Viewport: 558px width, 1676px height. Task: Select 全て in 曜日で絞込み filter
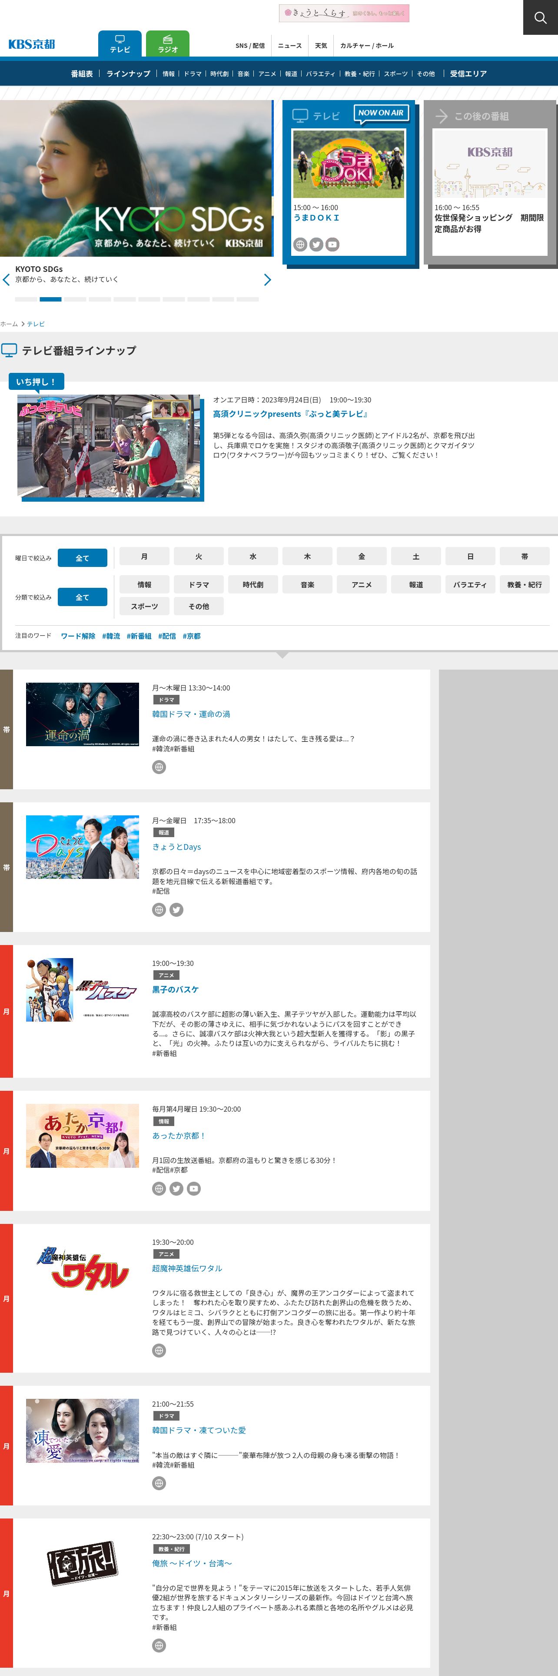[83, 558]
